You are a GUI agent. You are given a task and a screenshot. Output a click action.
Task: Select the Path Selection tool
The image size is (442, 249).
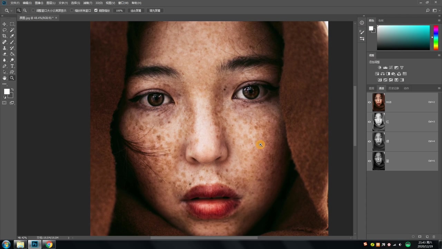(x=4, y=72)
